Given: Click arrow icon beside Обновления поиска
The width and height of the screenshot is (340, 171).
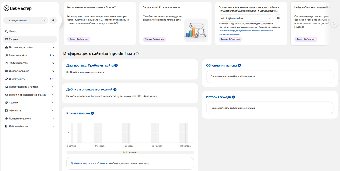Looking at the screenshot, I should pyautogui.click(x=239, y=66).
